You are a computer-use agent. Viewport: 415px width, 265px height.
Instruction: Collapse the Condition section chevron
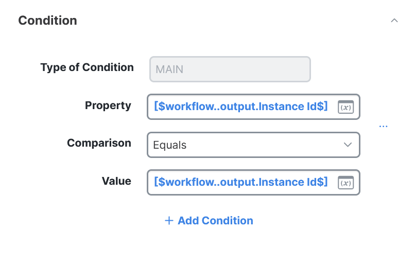394,21
